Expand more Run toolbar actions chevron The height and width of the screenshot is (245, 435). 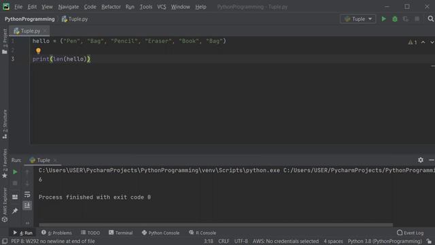pos(27,223)
